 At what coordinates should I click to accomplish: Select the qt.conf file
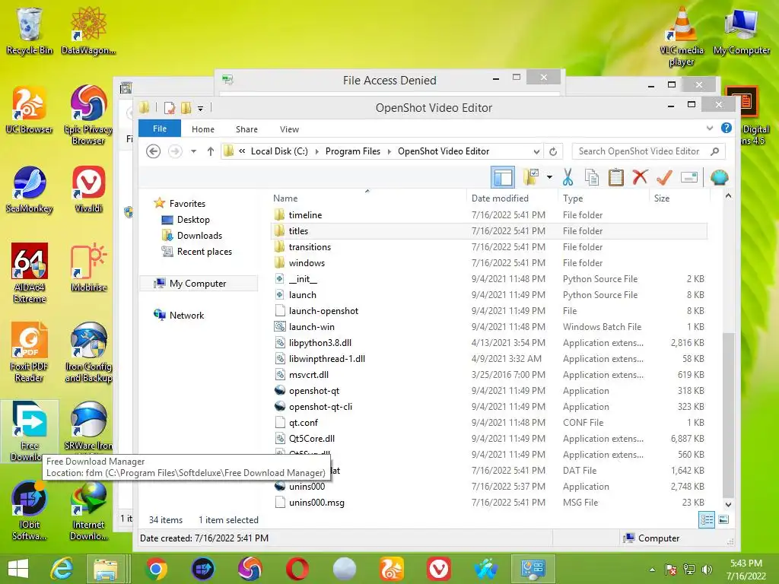pos(489,422)
